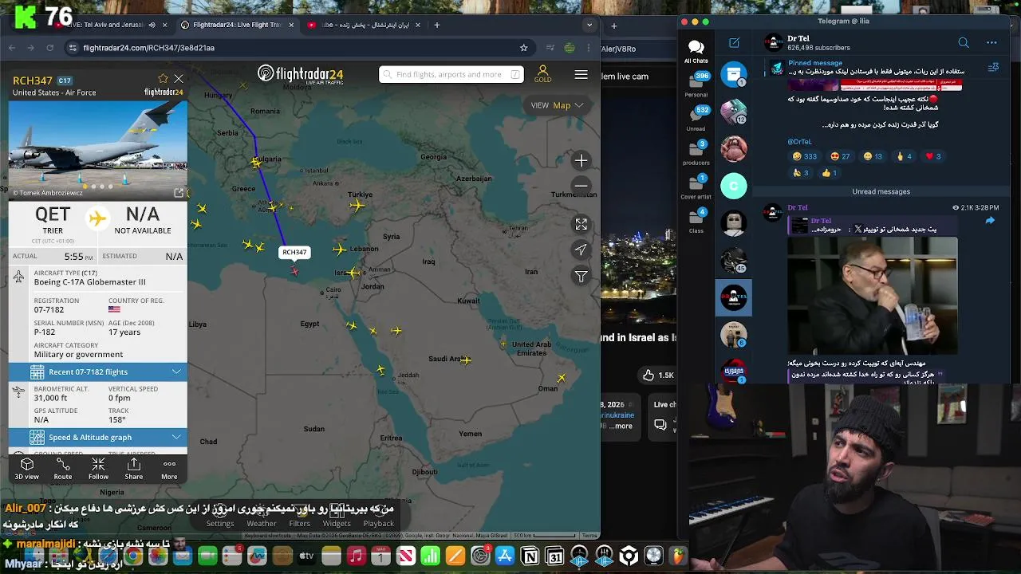The width and height of the screenshot is (1021, 574).
Task: Add laughing reaction with 333 count
Action: pyautogui.click(x=804, y=156)
